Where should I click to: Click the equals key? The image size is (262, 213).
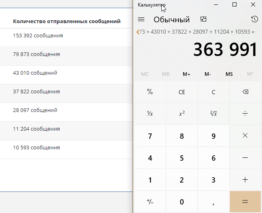click(x=245, y=202)
